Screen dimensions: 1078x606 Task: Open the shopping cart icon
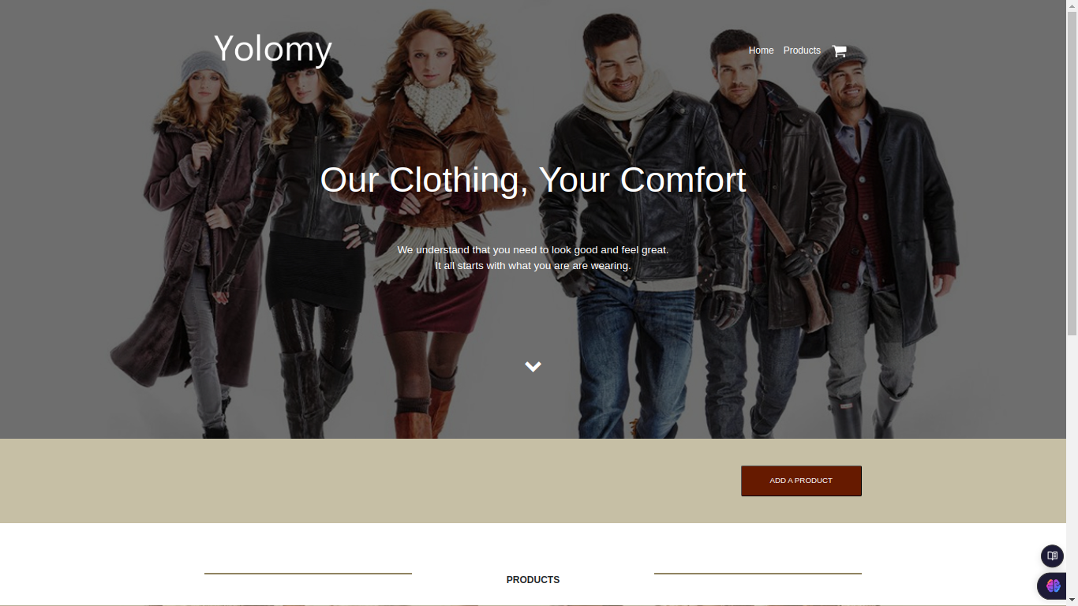click(839, 50)
